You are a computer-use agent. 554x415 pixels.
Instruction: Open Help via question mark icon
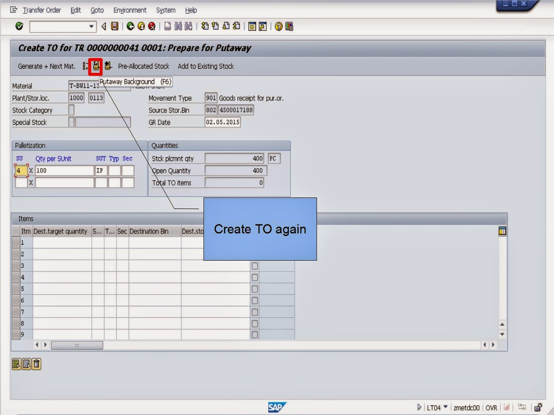coord(278,26)
